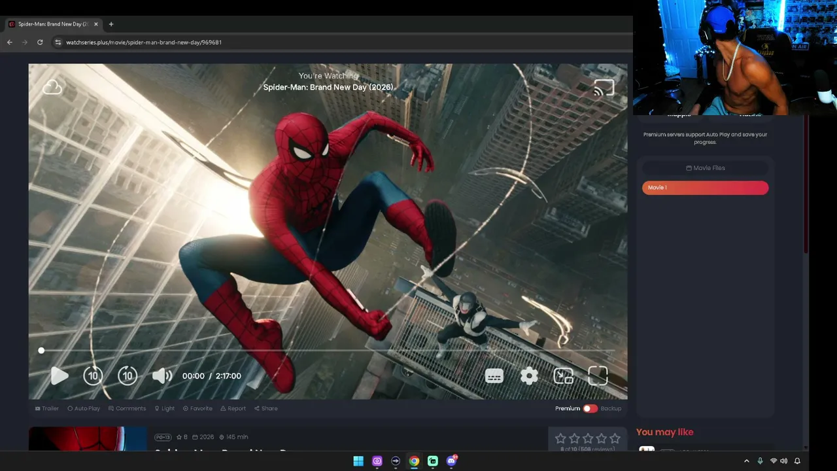Select the Spider-Man: Brand New Day tab
The height and width of the screenshot is (471, 837).
pos(52,24)
